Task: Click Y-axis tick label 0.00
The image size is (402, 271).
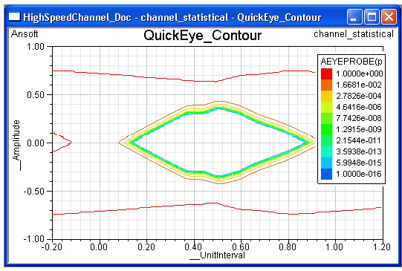Action: point(36,143)
